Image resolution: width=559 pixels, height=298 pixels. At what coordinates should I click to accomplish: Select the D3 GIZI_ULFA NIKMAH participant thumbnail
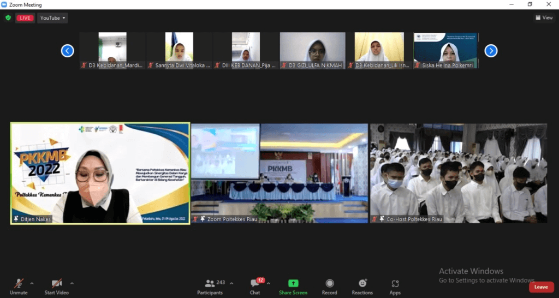312,50
